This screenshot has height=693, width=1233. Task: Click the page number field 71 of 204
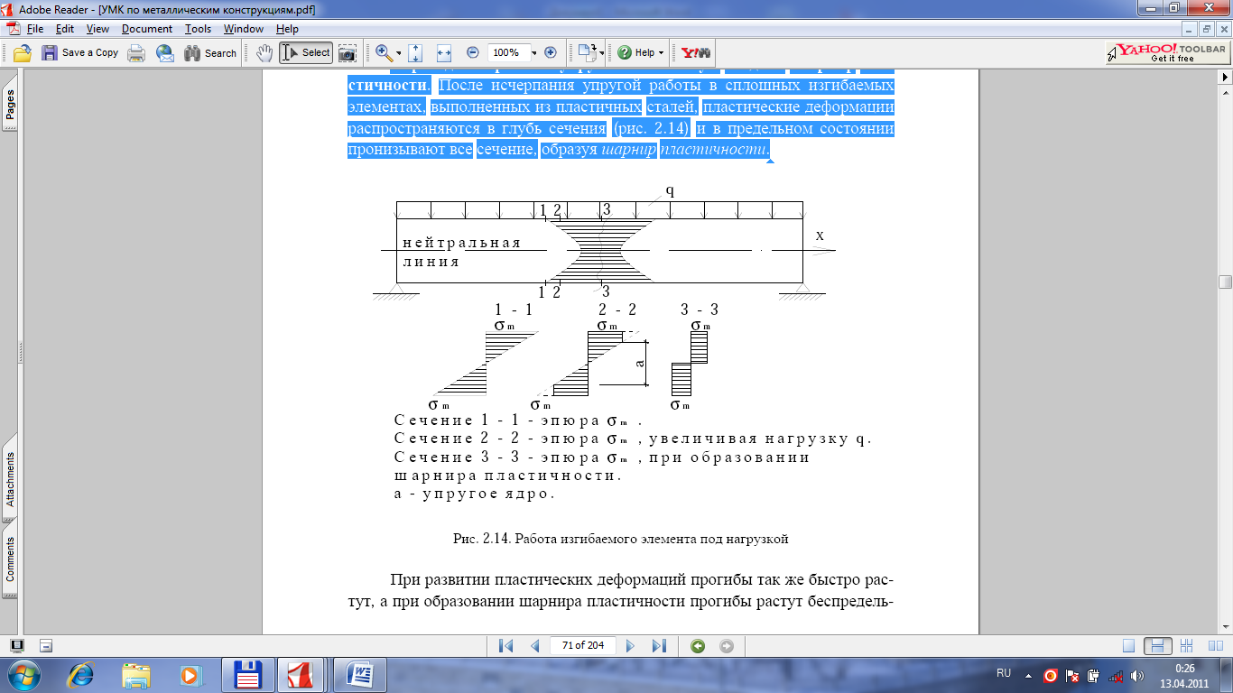(583, 646)
